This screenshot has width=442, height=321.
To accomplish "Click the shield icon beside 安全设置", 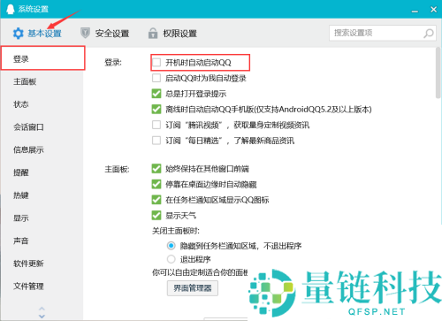I will 85,33.
